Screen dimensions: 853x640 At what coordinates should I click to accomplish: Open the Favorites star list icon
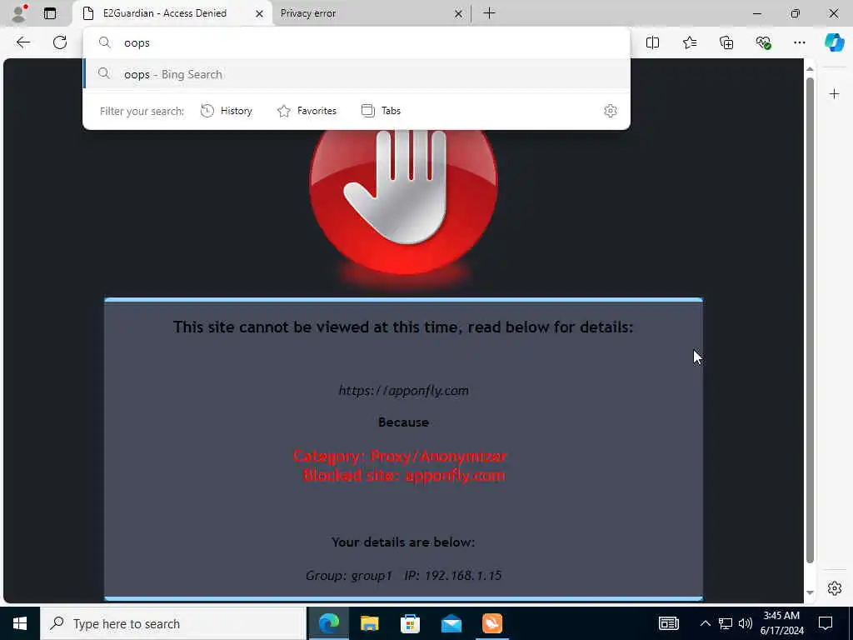coord(689,42)
